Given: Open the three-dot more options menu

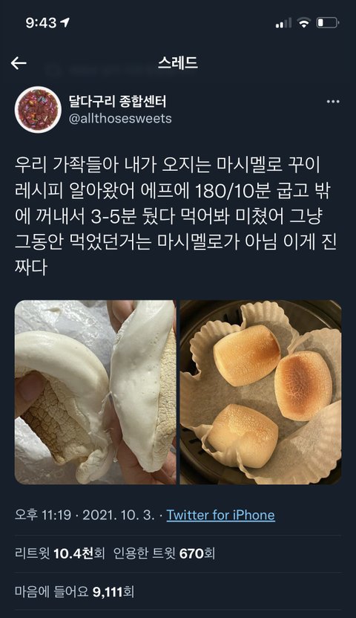Looking at the screenshot, I should point(333,102).
